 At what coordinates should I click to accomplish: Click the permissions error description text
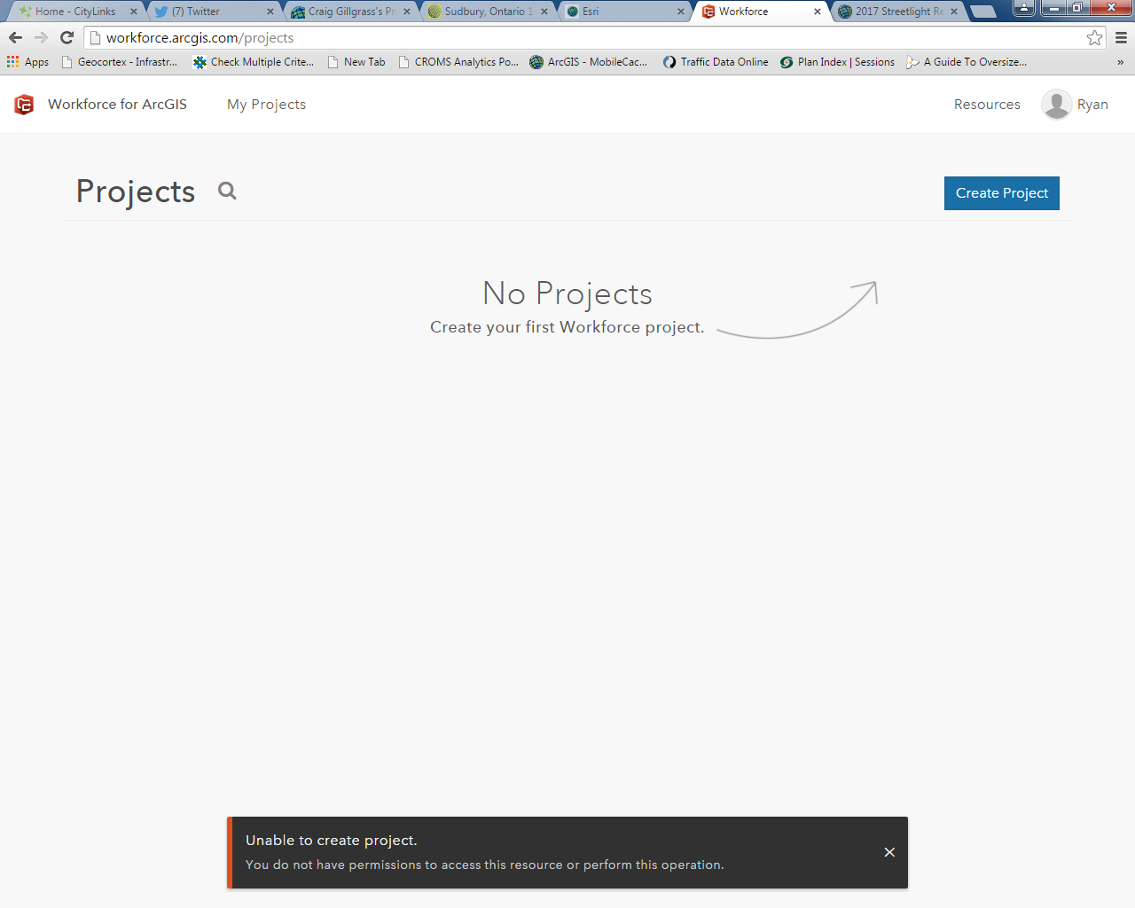click(x=485, y=865)
